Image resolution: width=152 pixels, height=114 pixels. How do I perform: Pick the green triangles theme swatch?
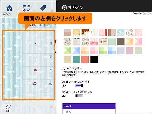click(67, 50)
